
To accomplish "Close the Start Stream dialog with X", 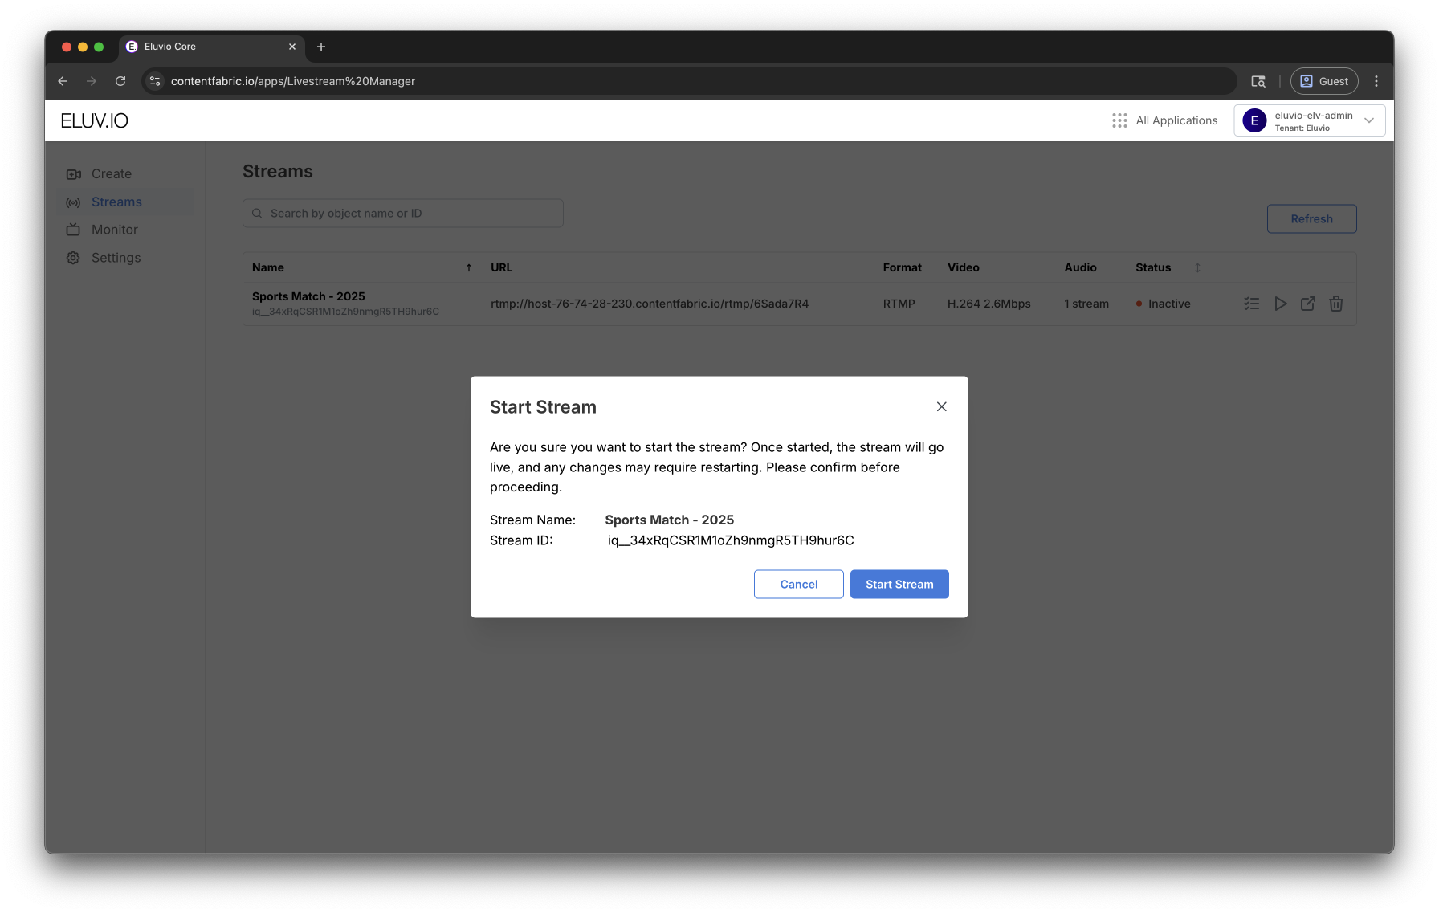I will pos(941,406).
